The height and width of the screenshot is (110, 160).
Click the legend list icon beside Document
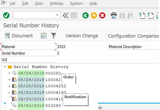pos(44,36)
